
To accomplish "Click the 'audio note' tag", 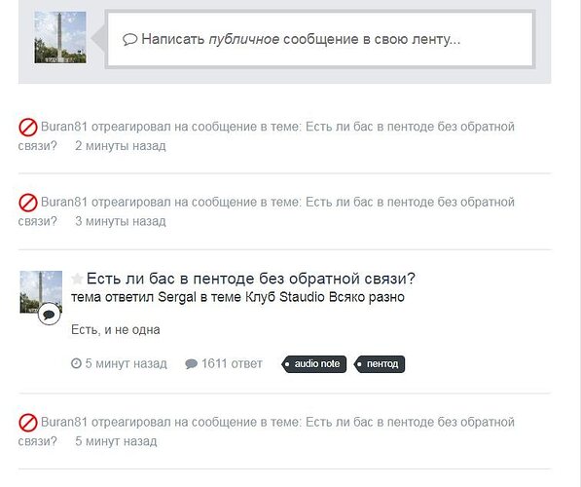I will (314, 364).
